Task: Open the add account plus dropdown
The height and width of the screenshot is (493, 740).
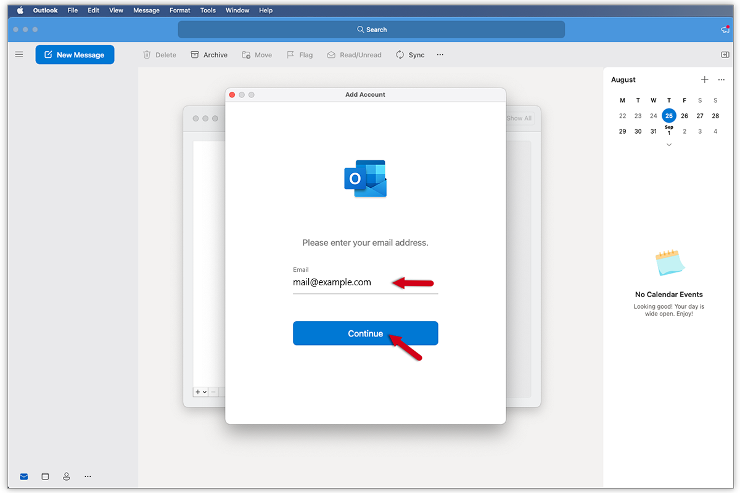Action: [201, 392]
